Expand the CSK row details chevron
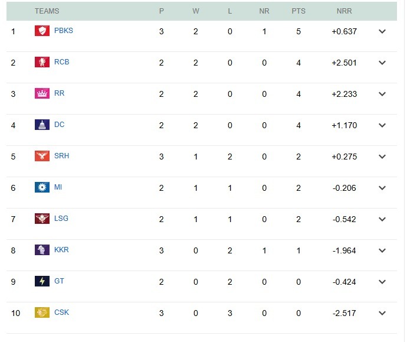Viewport: 407px width, 342px height. pos(382,313)
